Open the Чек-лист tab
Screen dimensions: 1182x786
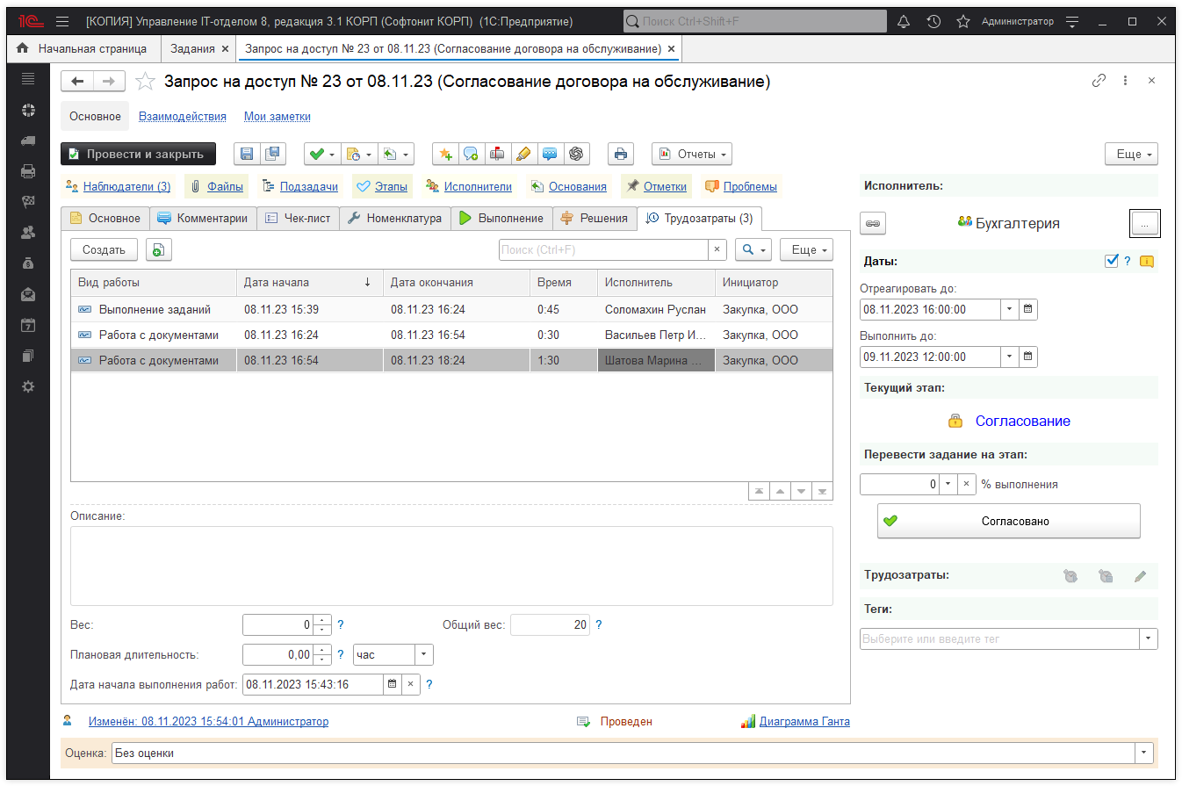point(298,218)
